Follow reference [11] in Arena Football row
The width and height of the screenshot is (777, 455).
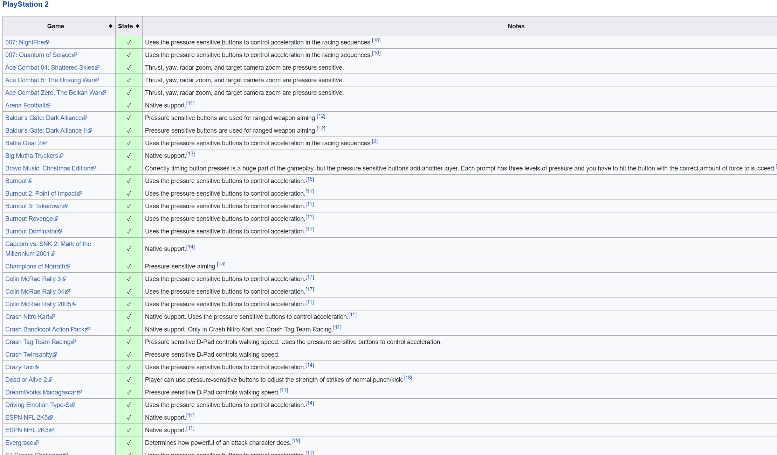tap(190, 104)
